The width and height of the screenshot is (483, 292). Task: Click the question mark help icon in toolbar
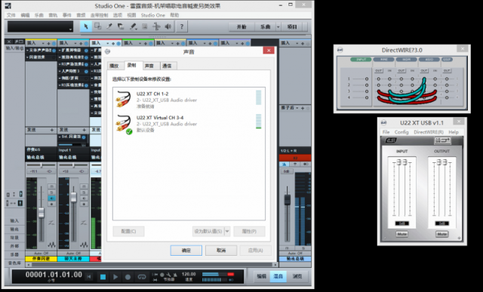pos(182,27)
